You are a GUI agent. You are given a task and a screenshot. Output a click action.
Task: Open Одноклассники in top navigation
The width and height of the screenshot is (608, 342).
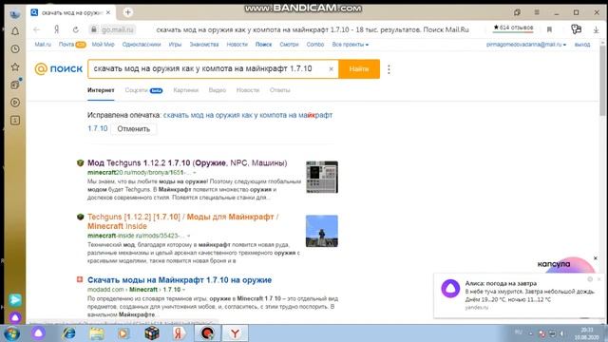[x=142, y=45]
